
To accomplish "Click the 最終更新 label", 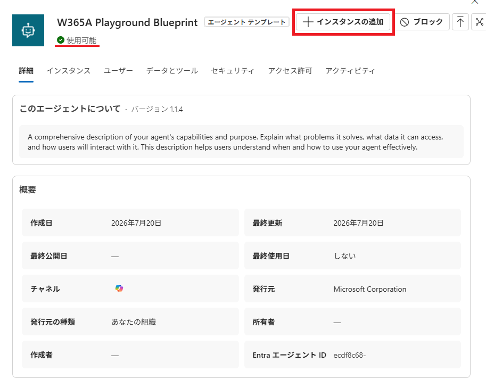I will coord(267,223).
